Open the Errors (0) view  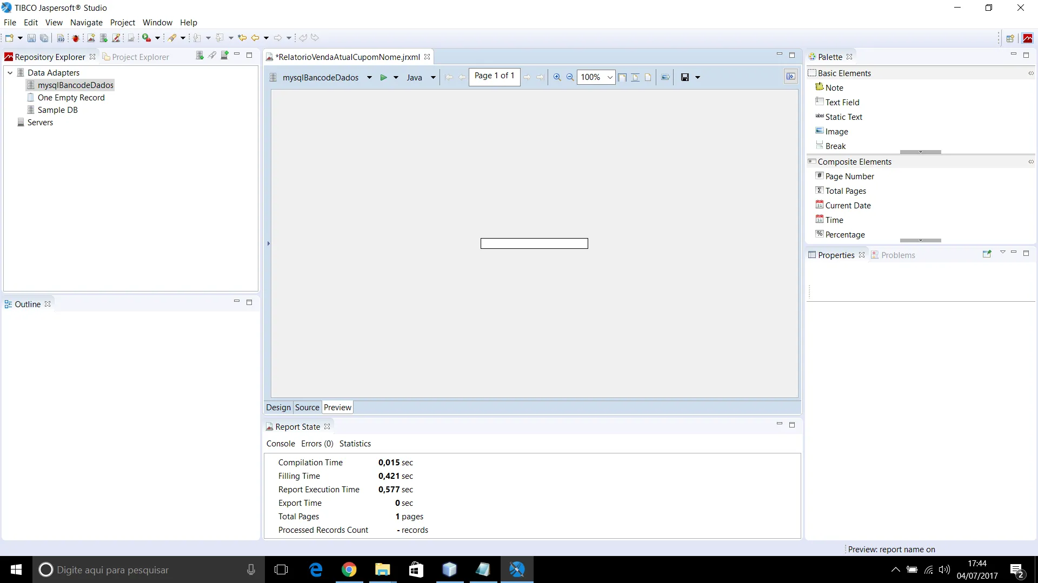[317, 444]
